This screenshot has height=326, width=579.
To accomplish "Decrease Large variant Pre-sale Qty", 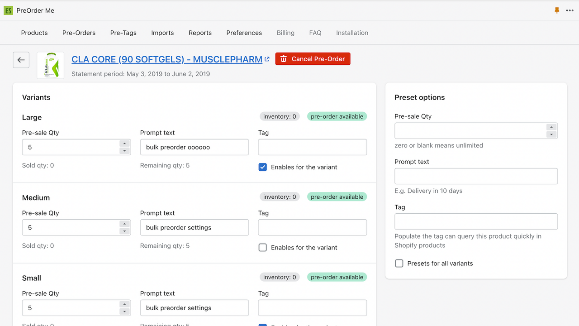I will coord(125,151).
